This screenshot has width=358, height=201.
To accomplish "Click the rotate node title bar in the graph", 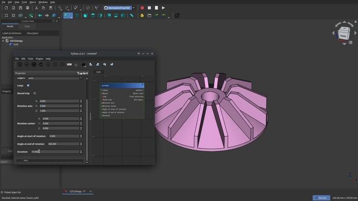I will 122,85.
